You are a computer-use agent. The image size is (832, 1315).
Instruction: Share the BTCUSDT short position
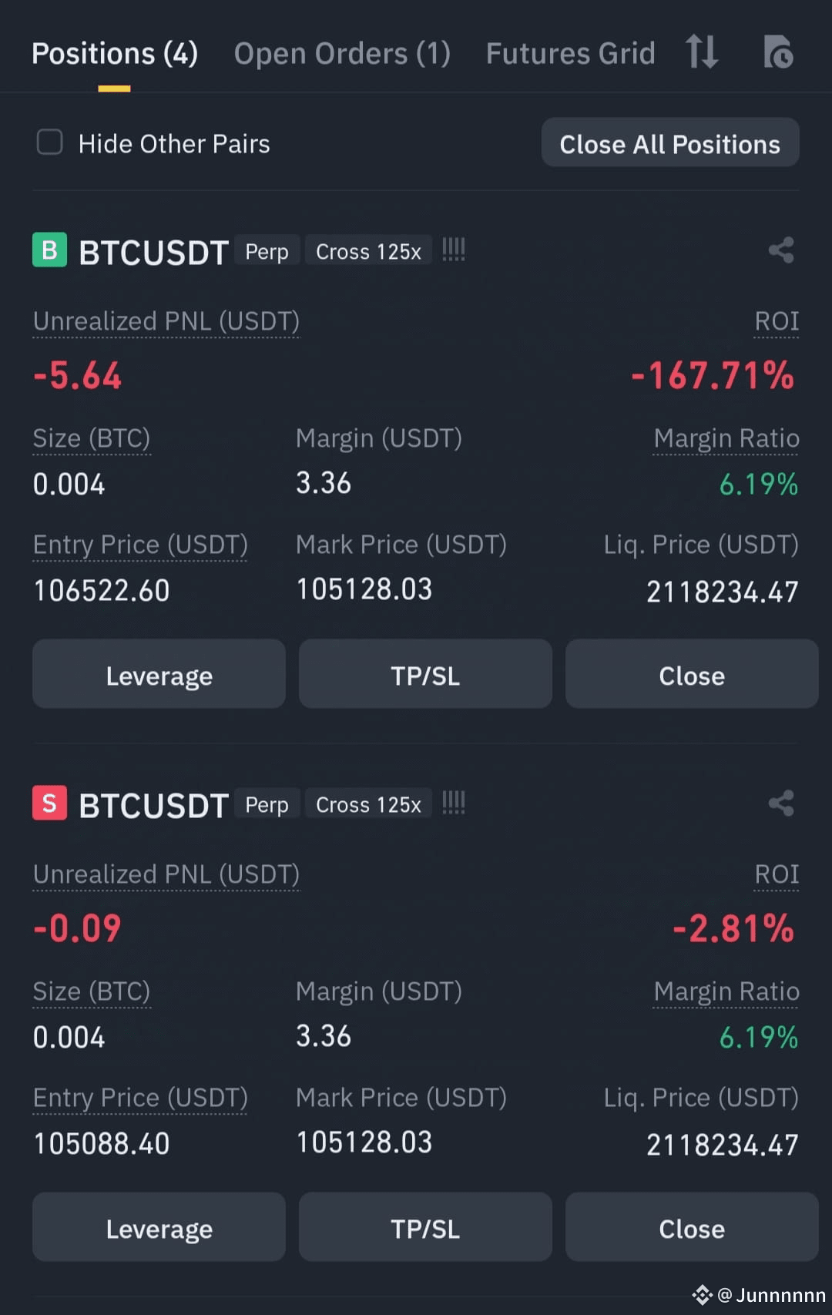point(781,803)
